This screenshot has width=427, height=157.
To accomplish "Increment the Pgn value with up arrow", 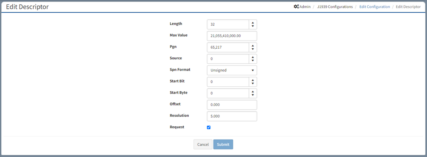I will pyautogui.click(x=253, y=45).
